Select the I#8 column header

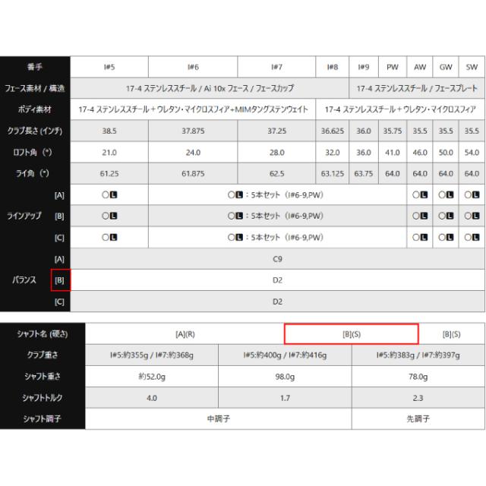333,67
